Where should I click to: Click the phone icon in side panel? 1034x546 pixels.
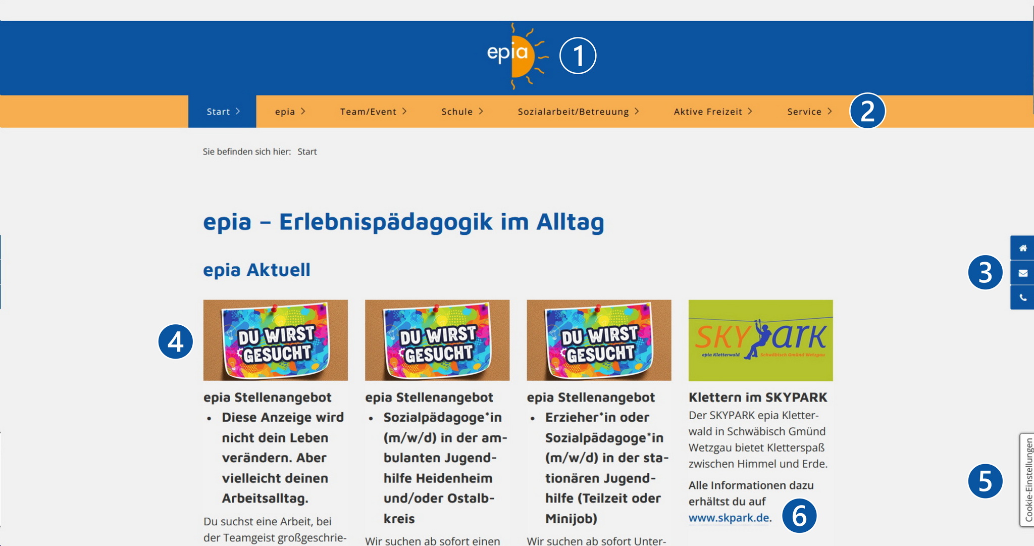(1022, 297)
